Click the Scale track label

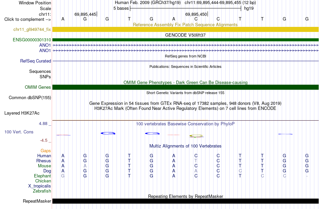(46, 9)
